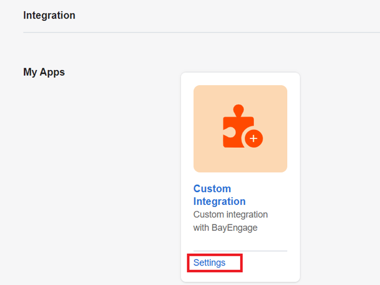Open Settings for Custom Integration
The image size is (380, 285).
click(x=209, y=263)
